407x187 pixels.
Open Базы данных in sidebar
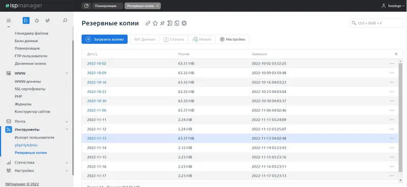pyautogui.click(x=26, y=41)
